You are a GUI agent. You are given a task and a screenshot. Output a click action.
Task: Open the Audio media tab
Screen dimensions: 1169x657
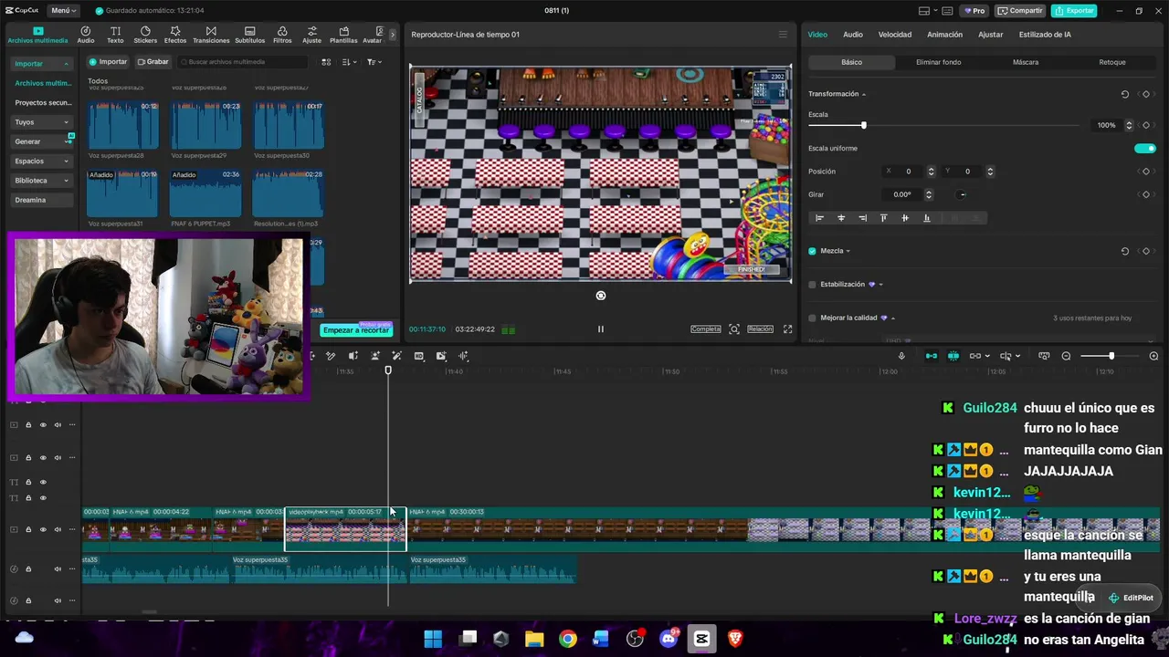click(x=86, y=35)
